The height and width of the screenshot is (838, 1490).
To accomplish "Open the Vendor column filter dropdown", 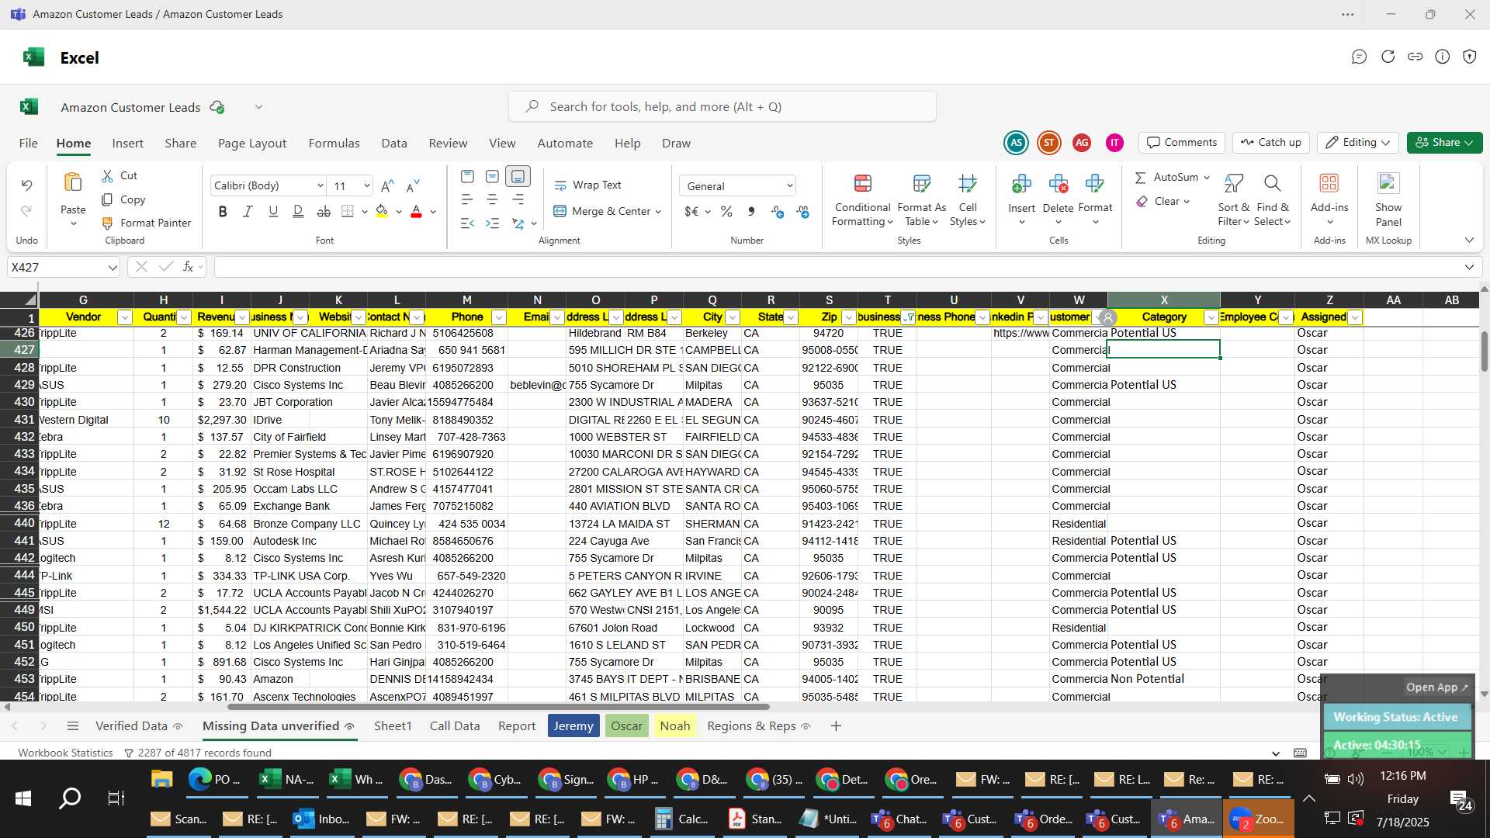I will (124, 317).
